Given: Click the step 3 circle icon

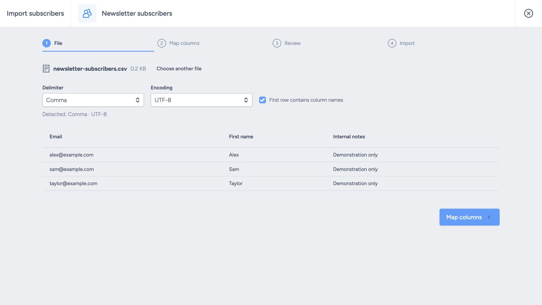Looking at the screenshot, I should tap(277, 43).
